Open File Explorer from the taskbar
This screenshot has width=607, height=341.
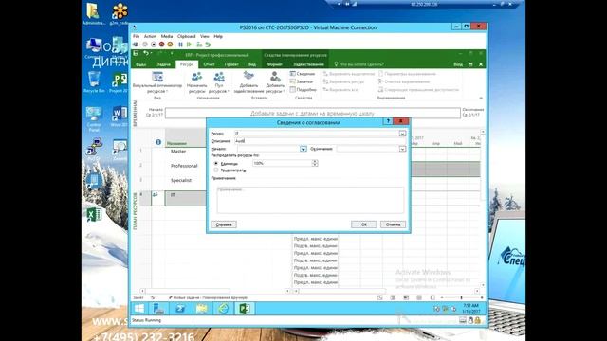pyautogui.click(x=202, y=308)
